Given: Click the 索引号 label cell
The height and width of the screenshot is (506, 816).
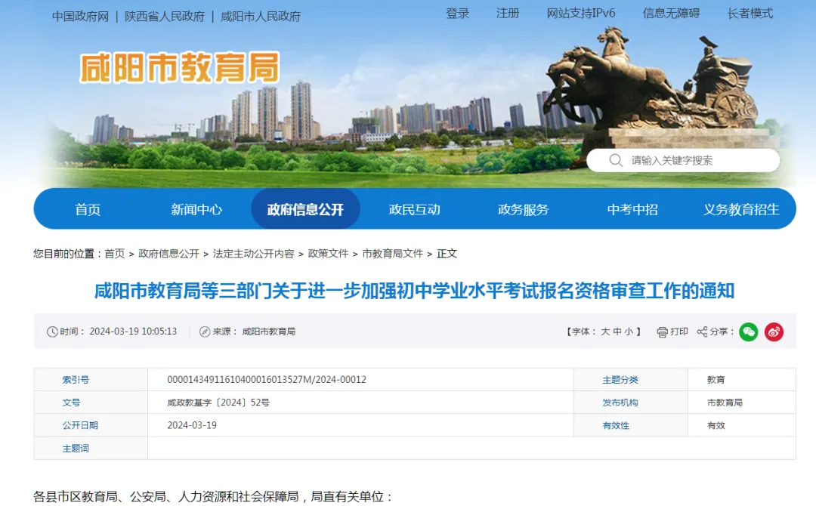Looking at the screenshot, I should [91, 380].
